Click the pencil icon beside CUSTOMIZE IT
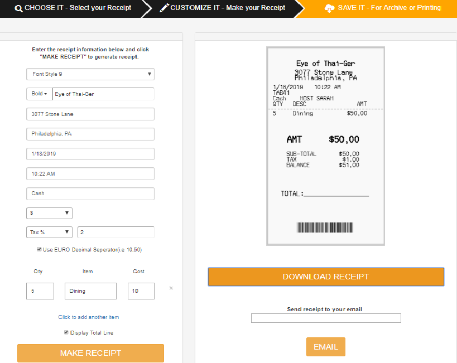 tap(164, 8)
